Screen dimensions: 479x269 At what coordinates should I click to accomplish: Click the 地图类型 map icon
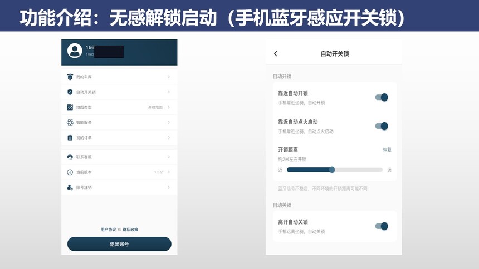(x=70, y=107)
